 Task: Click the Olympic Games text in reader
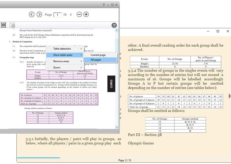[141, 143]
